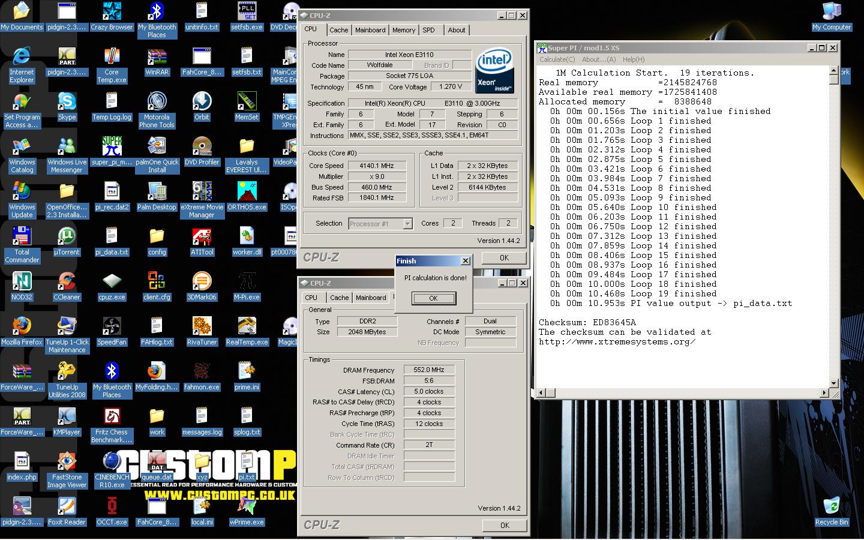
Task: Select Cache tab in bottom CPU-Z window
Action: coord(339,298)
